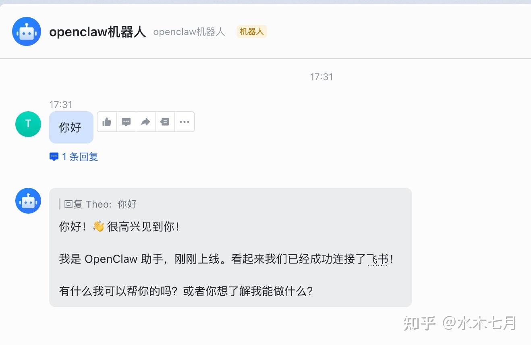Click the green T user avatar

(28, 124)
